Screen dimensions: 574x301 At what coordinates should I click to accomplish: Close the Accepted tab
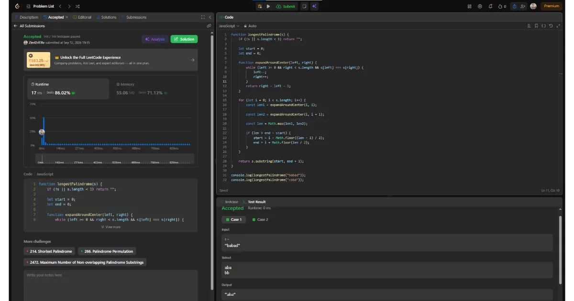(x=66, y=17)
